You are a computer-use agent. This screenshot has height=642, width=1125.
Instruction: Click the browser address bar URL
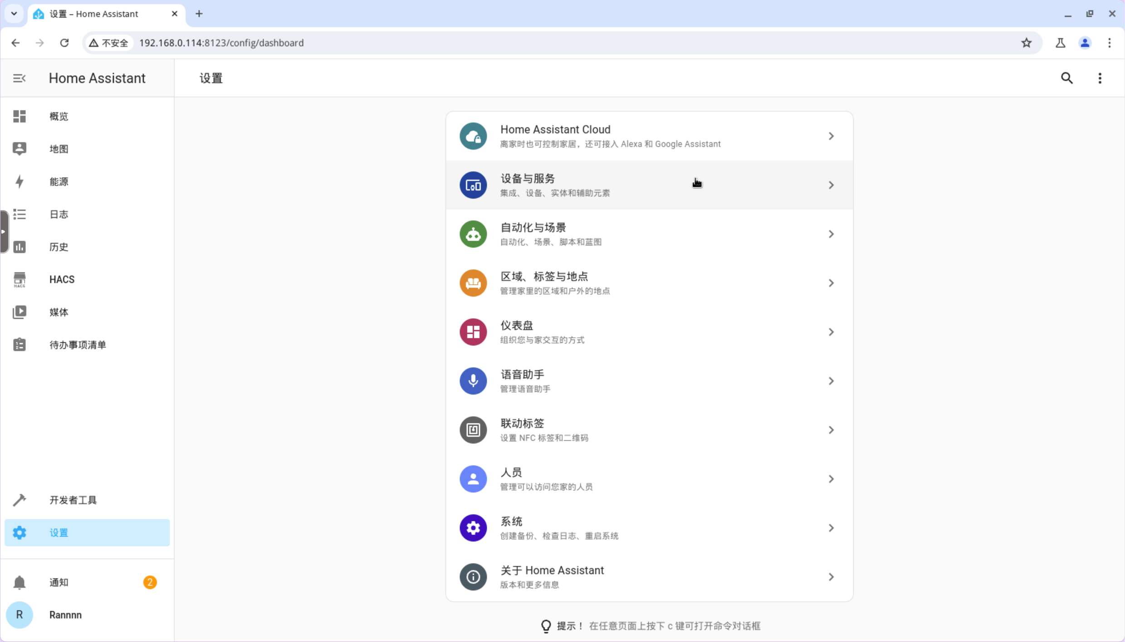221,43
